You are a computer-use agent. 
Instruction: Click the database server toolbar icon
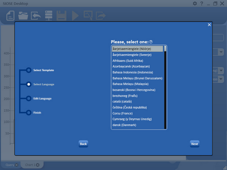click(49, 15)
